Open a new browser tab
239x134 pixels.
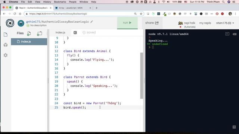[96, 8]
